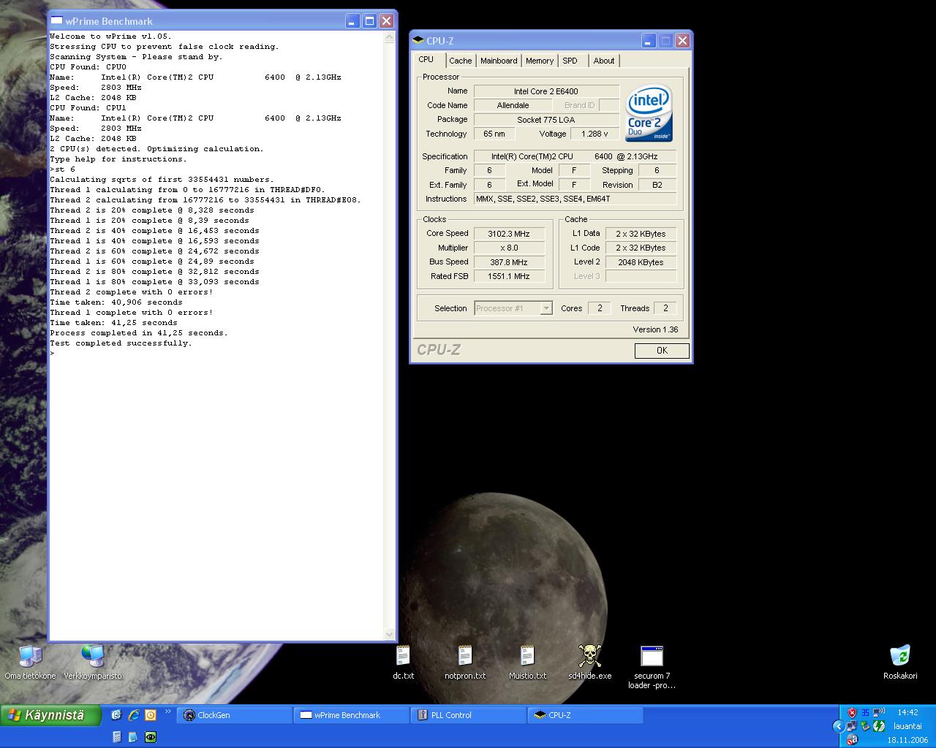
Task: Click 'Process completed in 41,25 seconds' line
Action: 139,333
